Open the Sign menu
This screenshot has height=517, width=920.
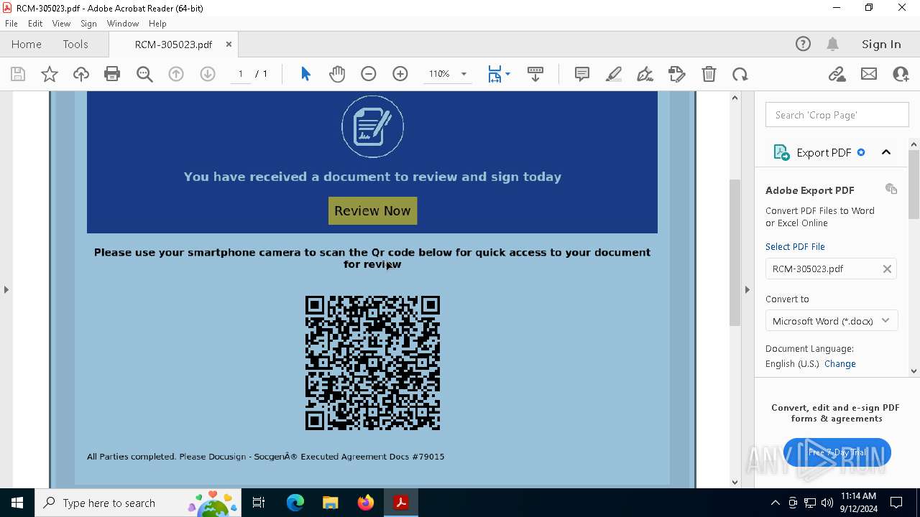coord(88,24)
